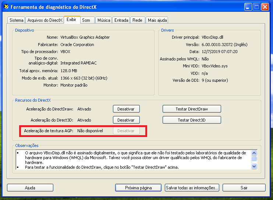Click the VBoxVideo.sys Mini VDD value
273x200 pixels.
tap(214, 66)
